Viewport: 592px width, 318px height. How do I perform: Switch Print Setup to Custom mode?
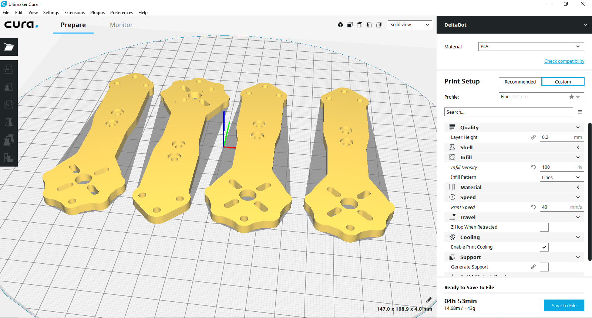click(x=563, y=82)
